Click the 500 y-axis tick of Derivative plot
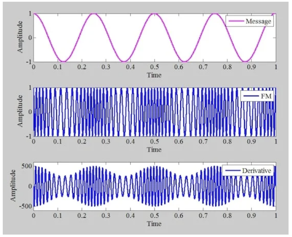This screenshot has height=237, width=292. 26,166
